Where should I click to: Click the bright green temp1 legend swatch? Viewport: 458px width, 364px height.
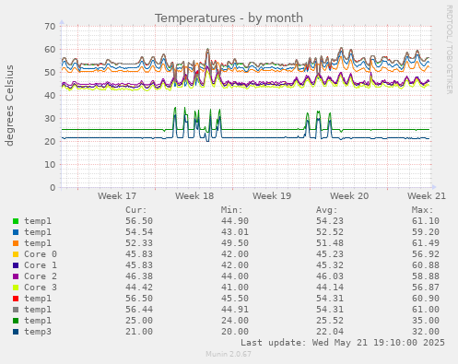tap(16, 221)
